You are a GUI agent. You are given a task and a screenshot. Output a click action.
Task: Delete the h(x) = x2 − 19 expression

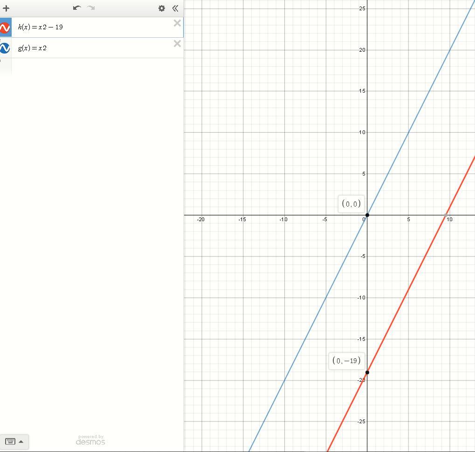177,23
